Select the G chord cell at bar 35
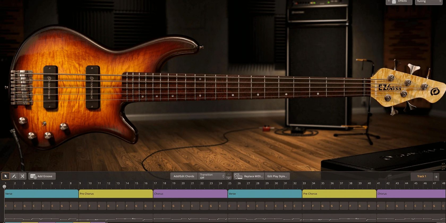Image resolution: width=446 pixels, height=223 pixels. [x=325, y=206]
